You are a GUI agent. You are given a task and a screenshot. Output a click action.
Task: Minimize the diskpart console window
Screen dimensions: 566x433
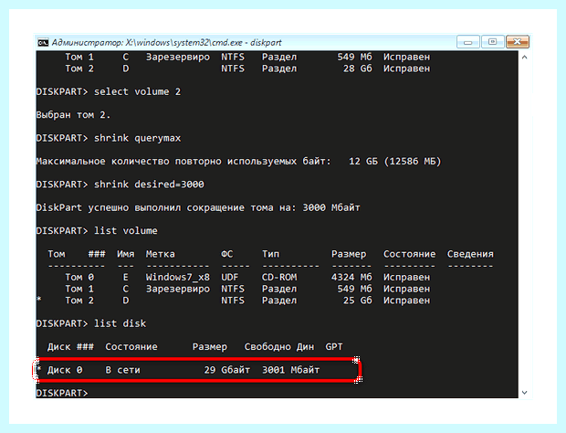(x=468, y=42)
